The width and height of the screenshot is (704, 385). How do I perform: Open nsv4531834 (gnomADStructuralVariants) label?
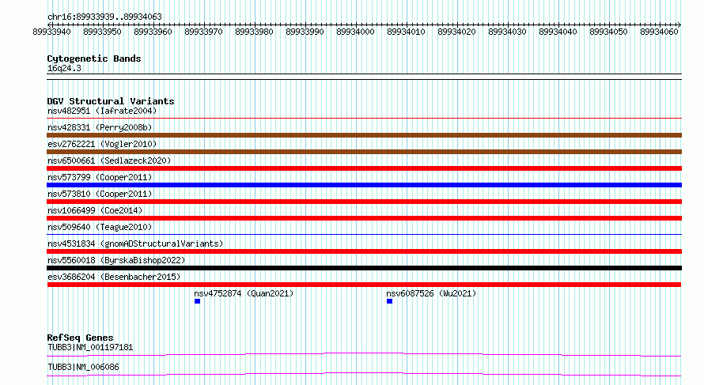[x=135, y=243]
